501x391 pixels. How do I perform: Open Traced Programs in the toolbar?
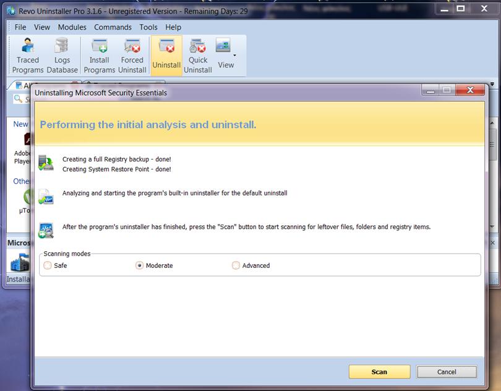pos(28,56)
